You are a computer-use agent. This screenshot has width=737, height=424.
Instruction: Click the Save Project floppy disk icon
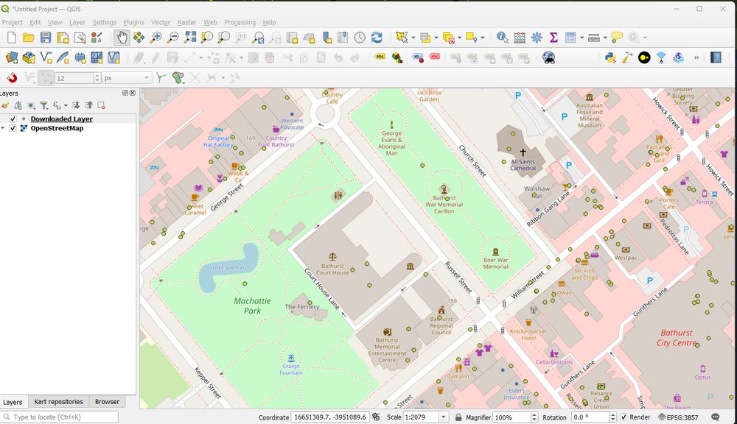46,38
